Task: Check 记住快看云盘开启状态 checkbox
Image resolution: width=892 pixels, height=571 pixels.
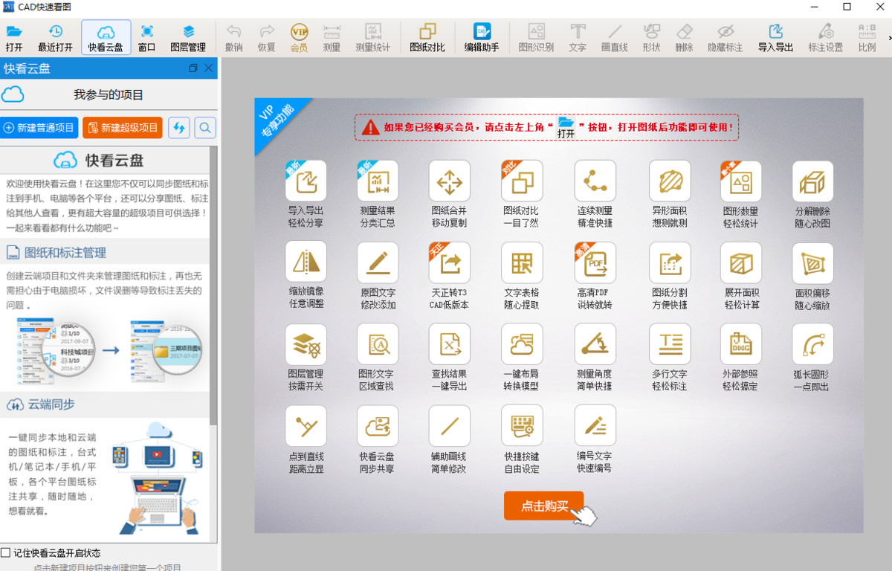Action: click(x=6, y=552)
